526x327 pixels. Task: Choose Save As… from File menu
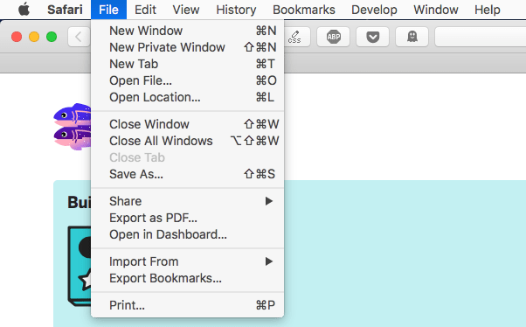[188, 174]
